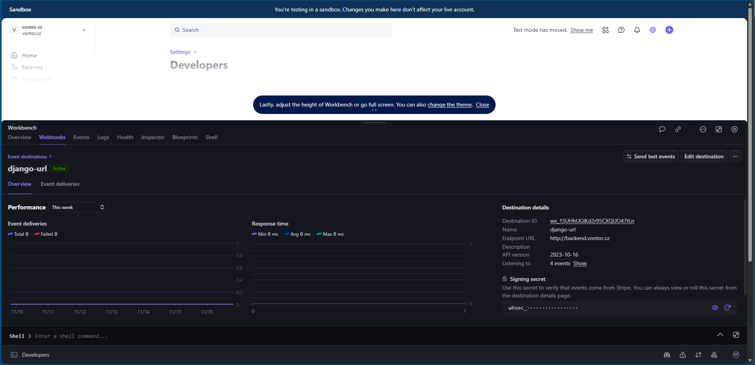
Task: Copy link using the Workbench link icon
Action: pyautogui.click(x=678, y=129)
